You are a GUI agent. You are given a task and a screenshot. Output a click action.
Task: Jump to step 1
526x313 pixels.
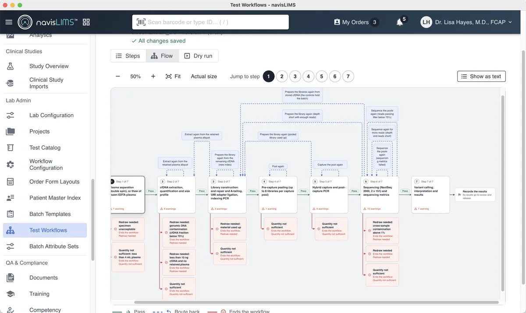pyautogui.click(x=269, y=76)
